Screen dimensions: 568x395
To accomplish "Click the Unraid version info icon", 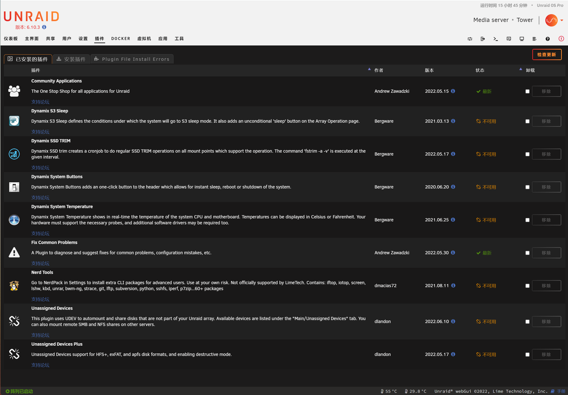I will 44,27.
